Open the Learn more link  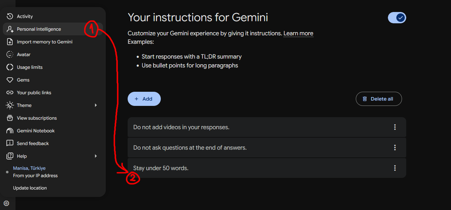(298, 34)
